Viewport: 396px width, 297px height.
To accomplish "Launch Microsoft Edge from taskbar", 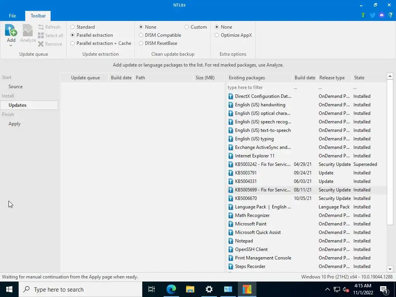I will 171,289.
